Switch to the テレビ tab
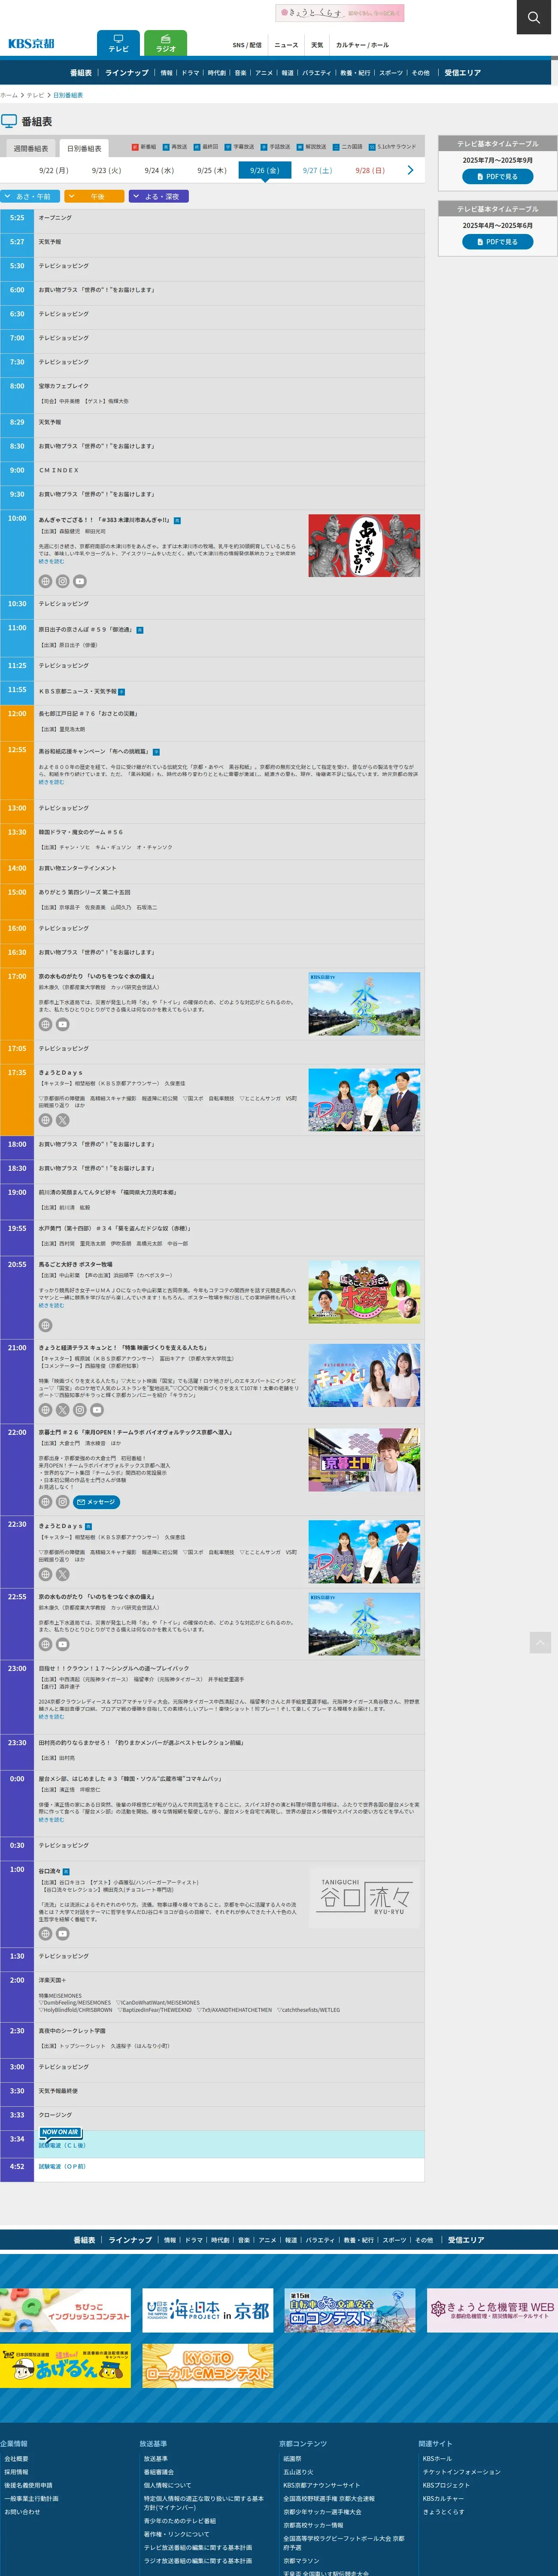Screen dimensions: 558x2576 click(118, 43)
